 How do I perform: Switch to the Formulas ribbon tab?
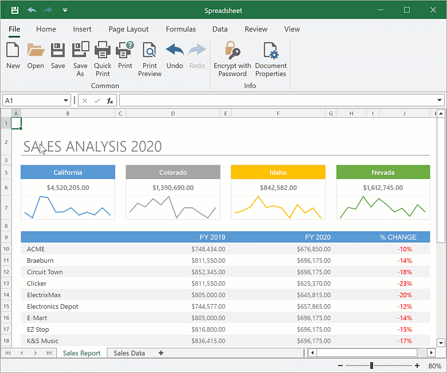coord(181,29)
